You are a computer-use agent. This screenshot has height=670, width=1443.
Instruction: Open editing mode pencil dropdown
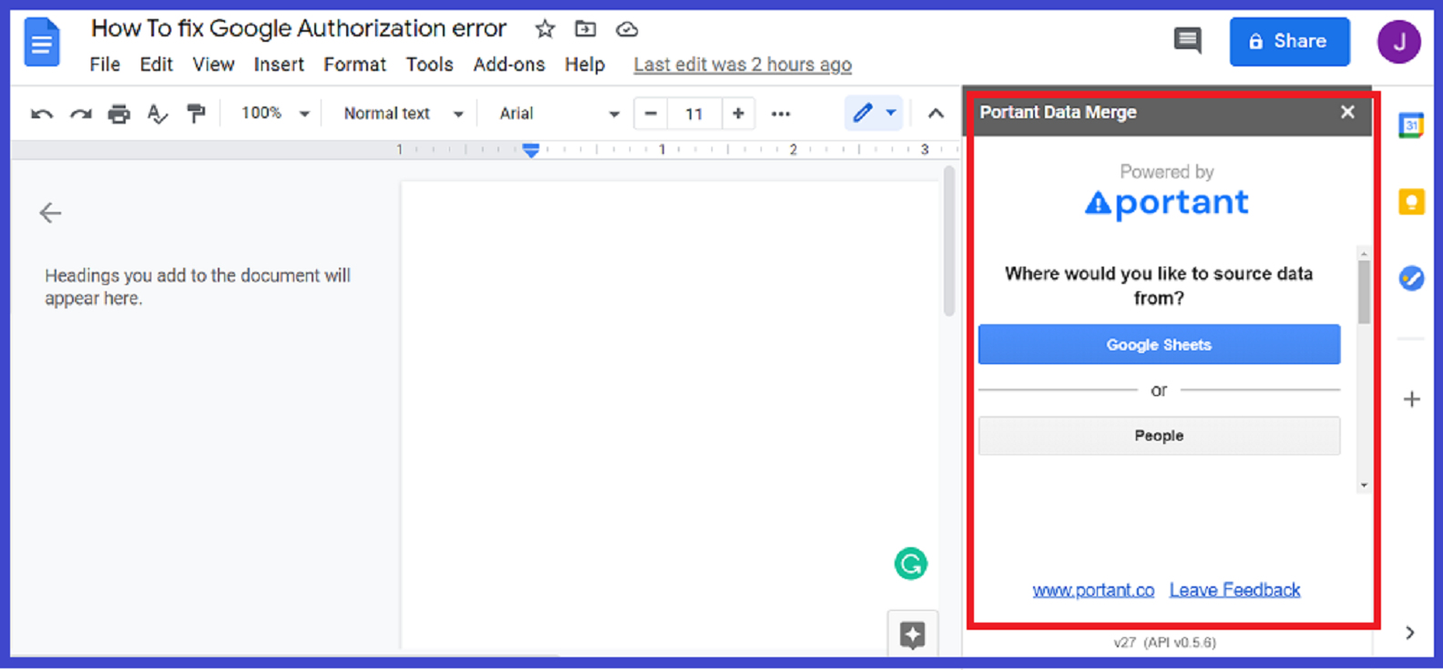[874, 113]
